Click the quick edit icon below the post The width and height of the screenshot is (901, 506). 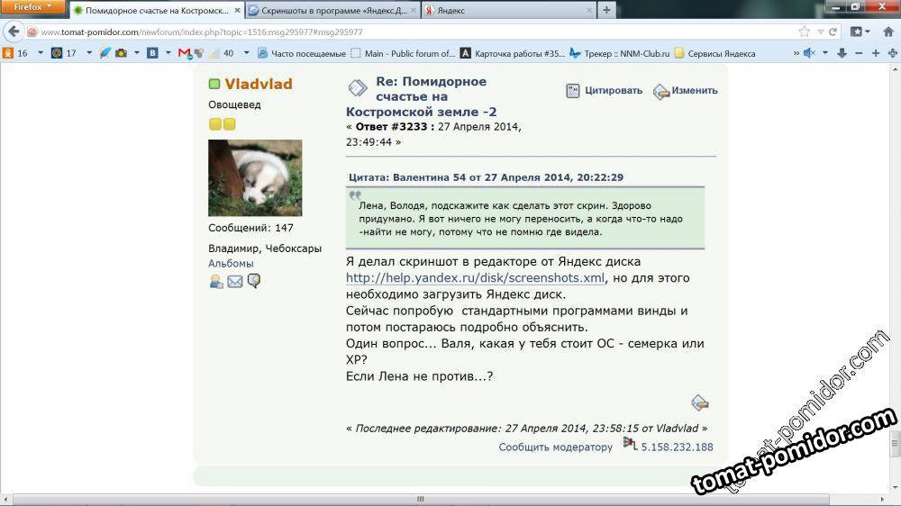(x=699, y=402)
